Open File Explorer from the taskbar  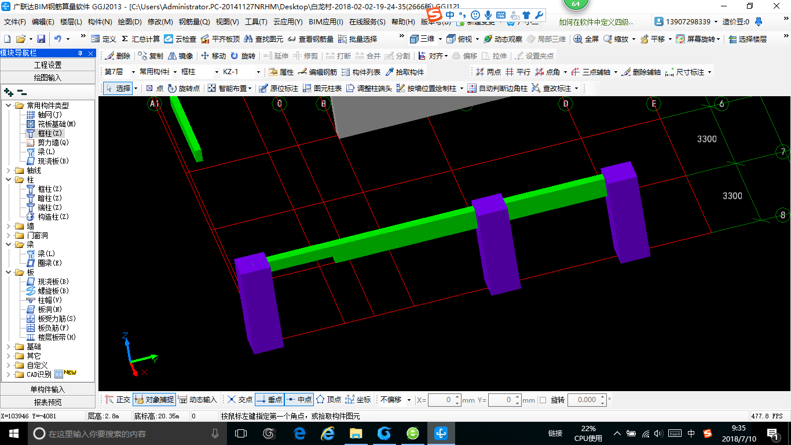point(355,433)
